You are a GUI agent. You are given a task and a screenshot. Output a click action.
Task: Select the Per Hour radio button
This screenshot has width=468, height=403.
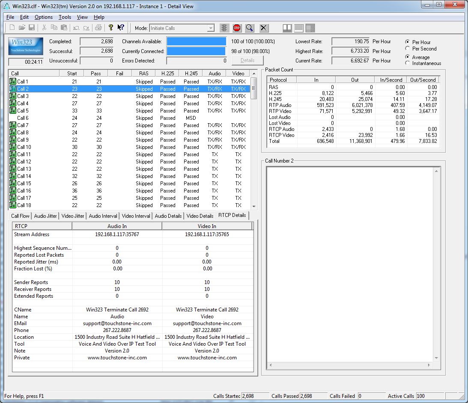point(407,42)
